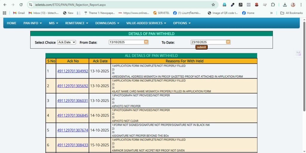Bookmark this page with the star icon
Image resolution: width=306 pixels, height=153 pixels.
coord(213,5)
